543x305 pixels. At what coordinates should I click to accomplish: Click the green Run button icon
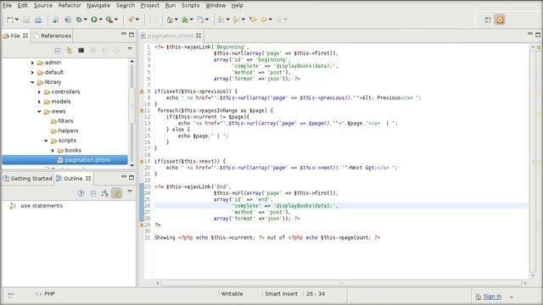click(x=94, y=19)
